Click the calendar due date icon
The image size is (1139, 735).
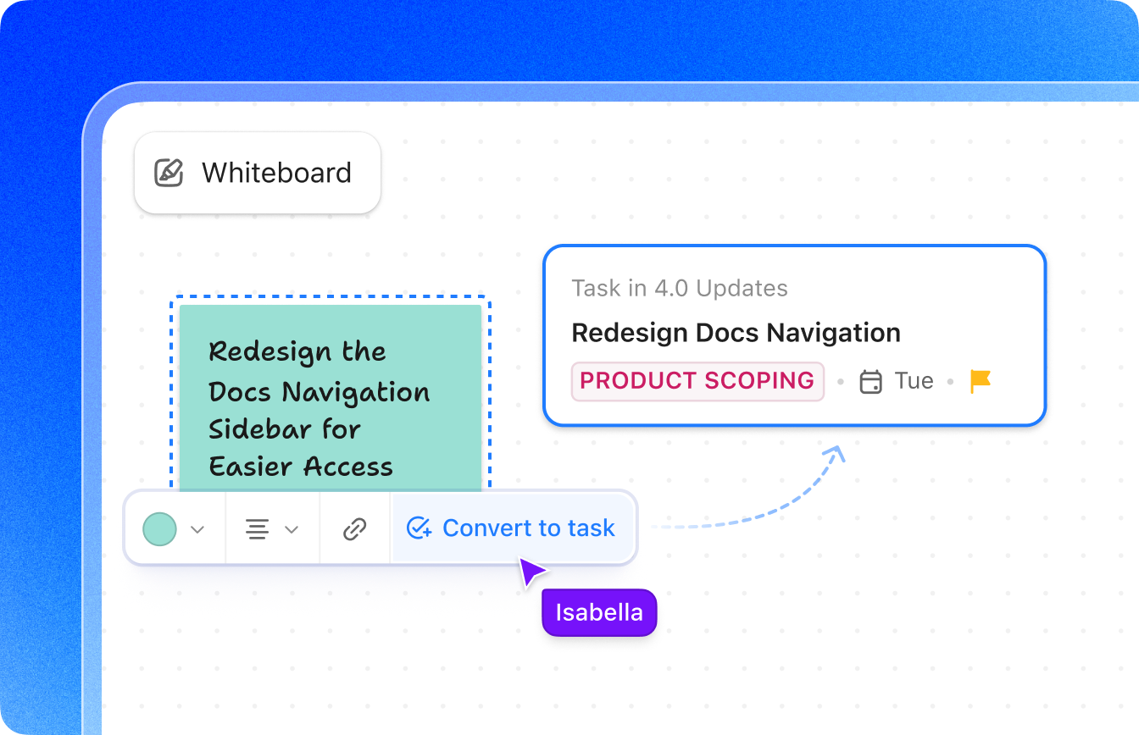[871, 382]
